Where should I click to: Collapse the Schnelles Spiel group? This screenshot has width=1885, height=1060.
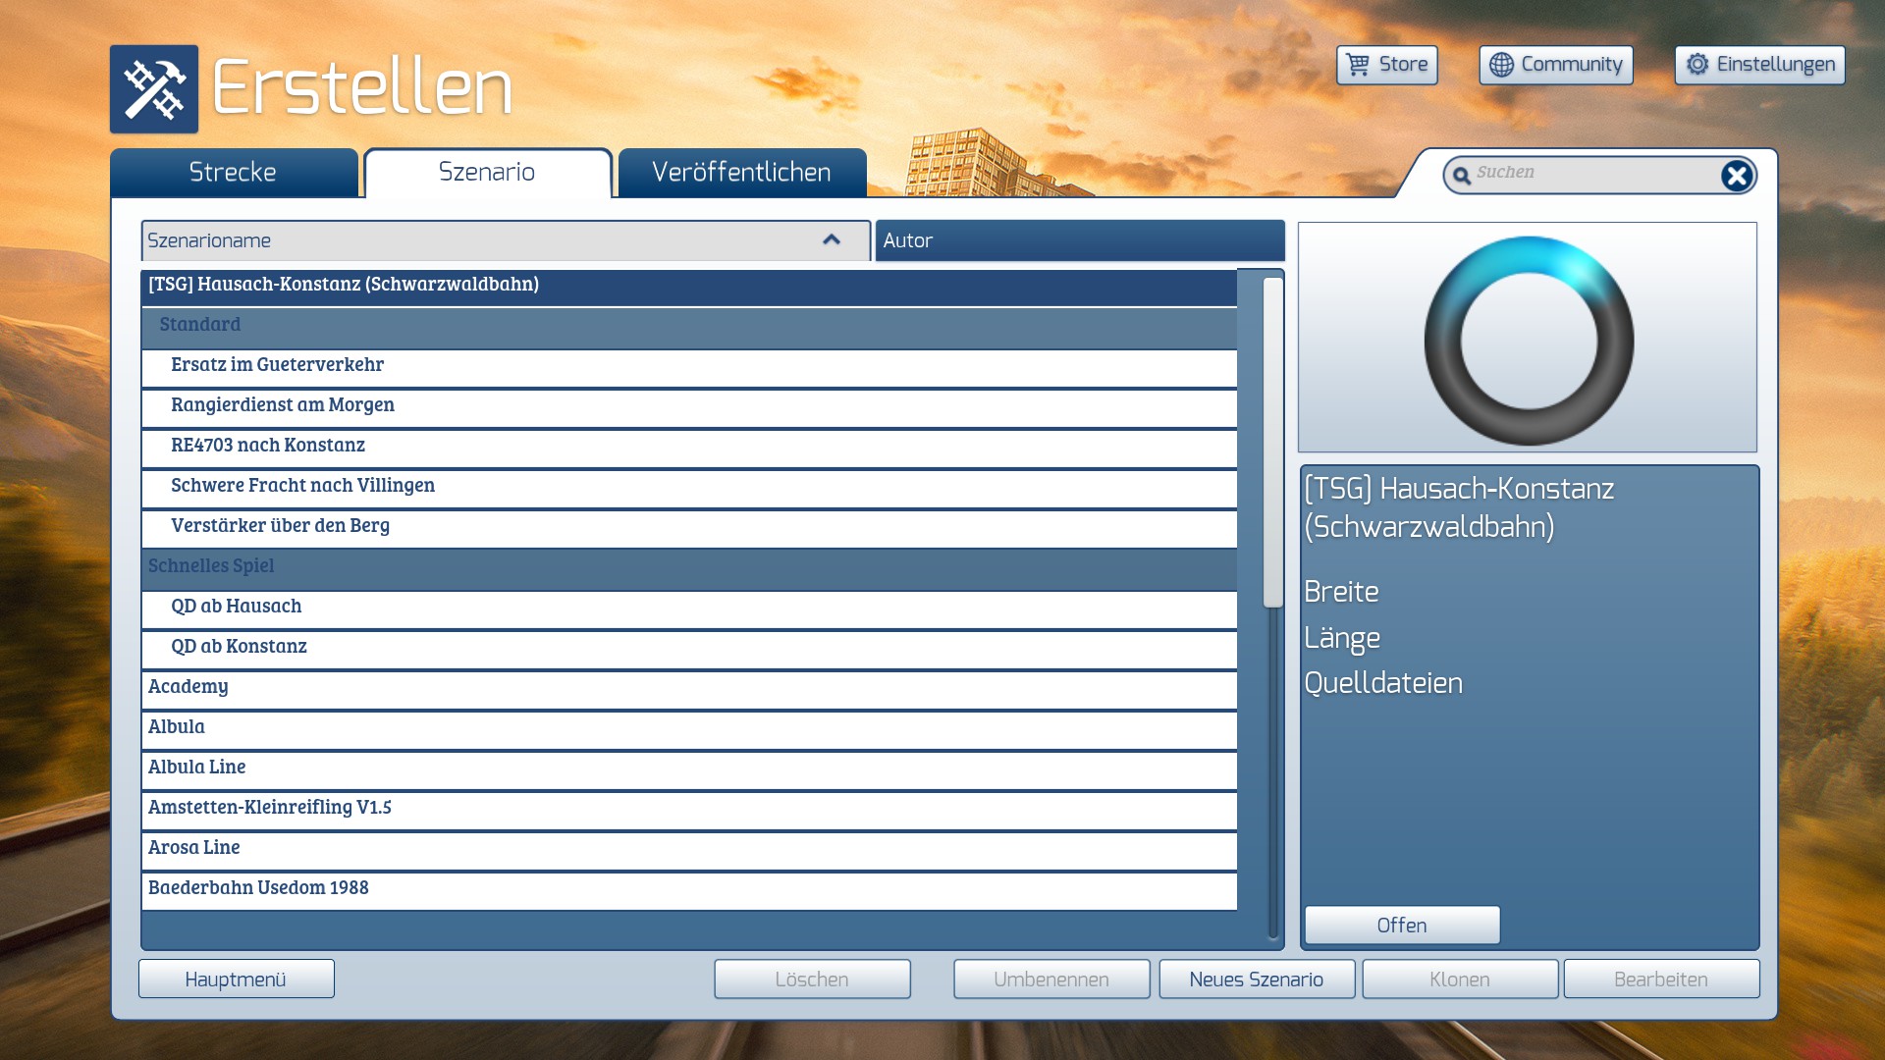click(211, 566)
